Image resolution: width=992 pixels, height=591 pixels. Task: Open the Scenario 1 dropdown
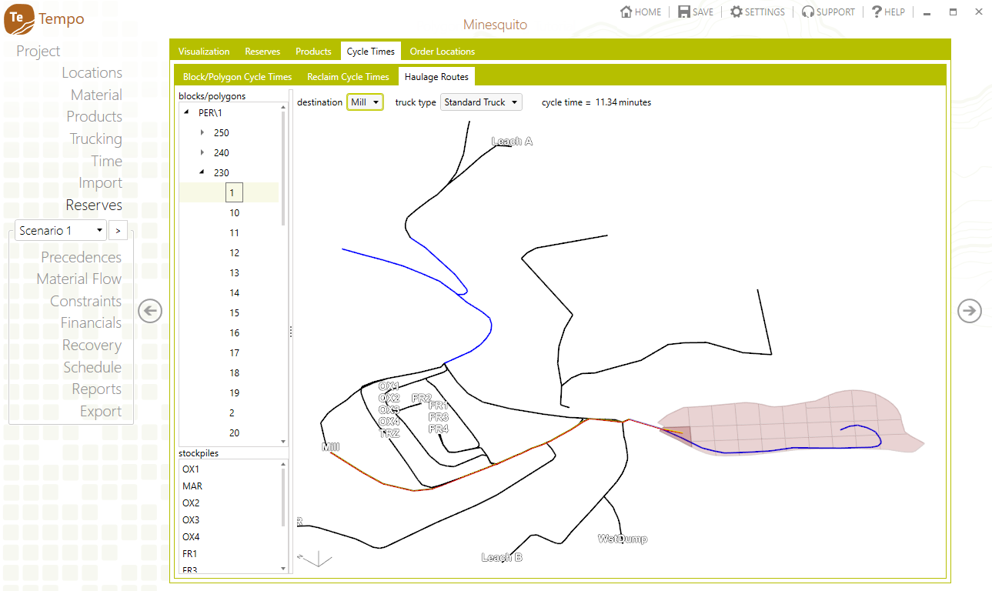coord(61,230)
